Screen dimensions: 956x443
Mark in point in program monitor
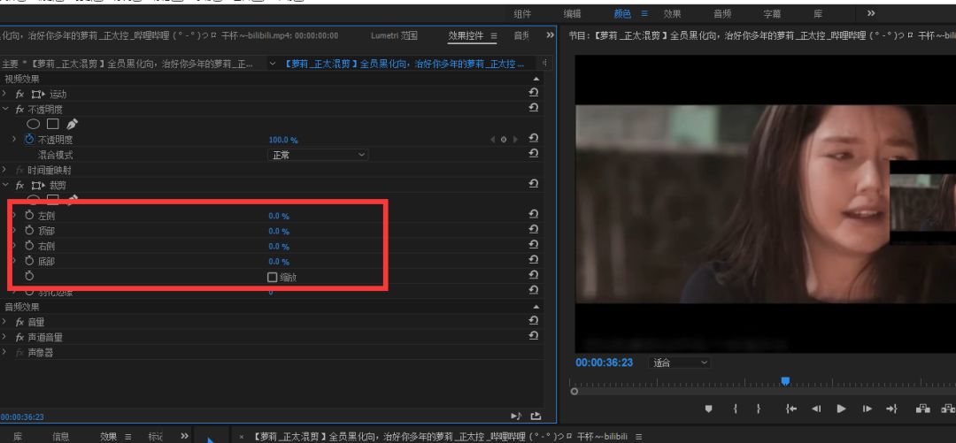736,409
